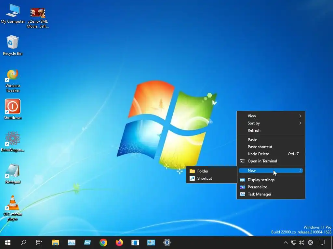Expand the Sort by submenu
The height and width of the screenshot is (249, 333).
point(271,123)
